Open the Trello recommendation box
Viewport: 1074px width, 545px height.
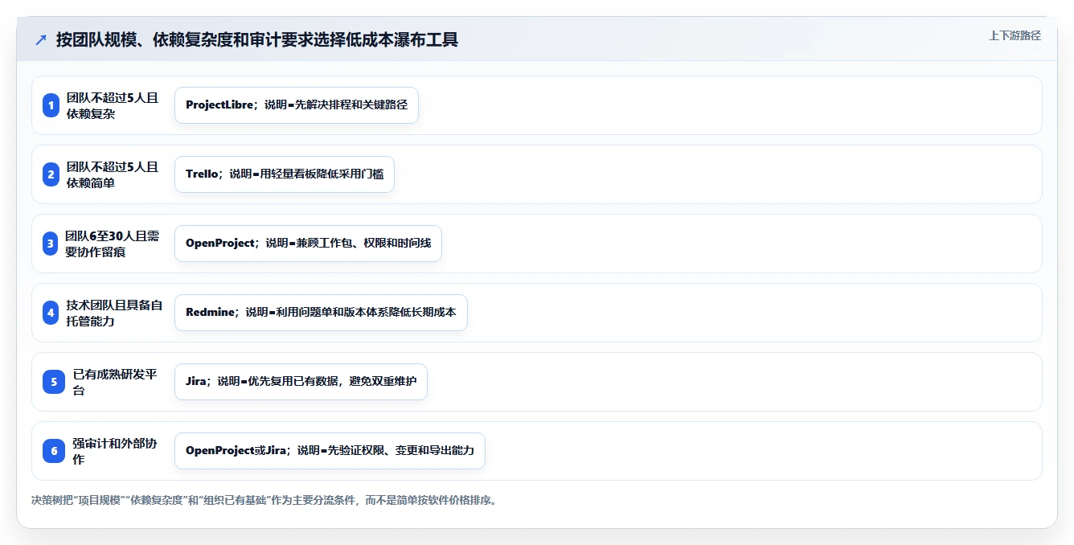point(285,174)
